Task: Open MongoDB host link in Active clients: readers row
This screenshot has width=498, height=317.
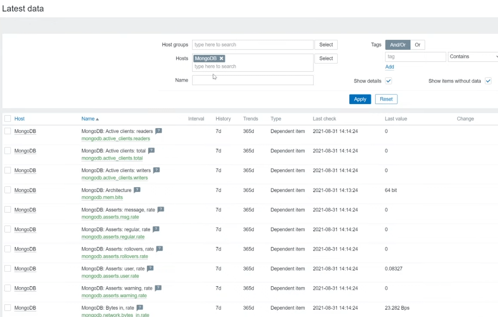Action: click(25, 131)
